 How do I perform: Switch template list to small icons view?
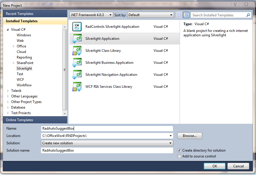(179, 15)
